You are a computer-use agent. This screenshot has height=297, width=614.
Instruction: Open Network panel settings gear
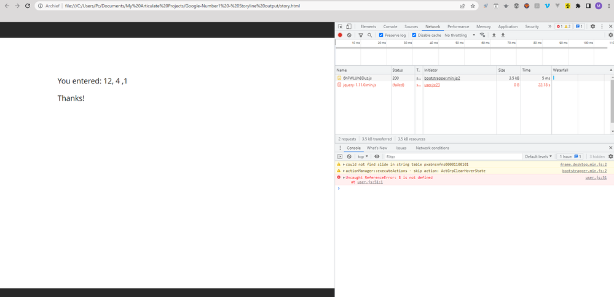click(x=610, y=35)
